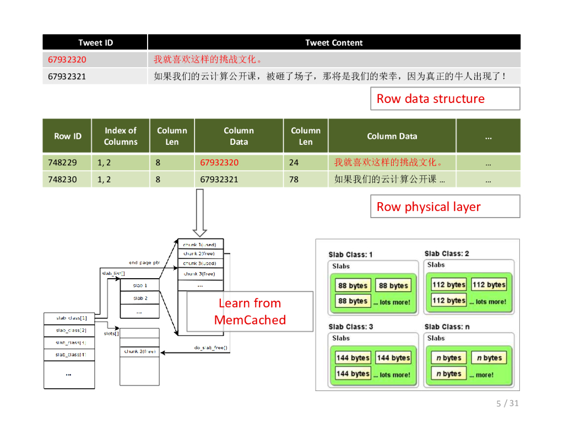Click the '... lots more!' text in Slab Class 1
Viewport: 564px width, 423px height.
click(392, 302)
